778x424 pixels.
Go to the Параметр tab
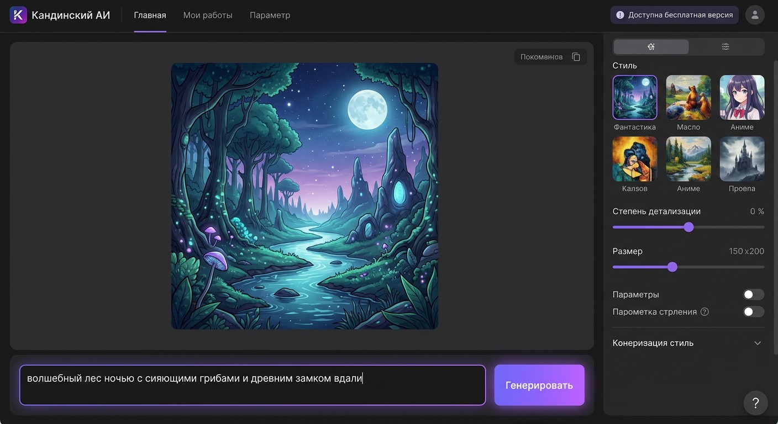click(270, 15)
